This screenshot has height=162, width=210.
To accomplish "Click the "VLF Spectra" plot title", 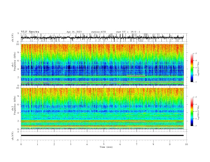I will pyautogui.click(x=30, y=32).
